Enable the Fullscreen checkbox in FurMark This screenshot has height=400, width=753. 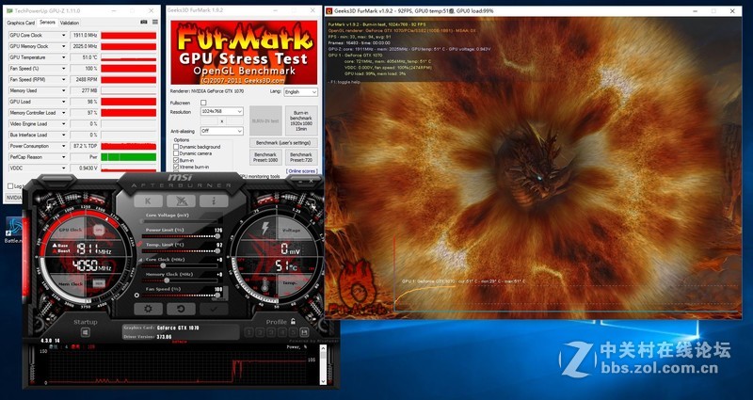[202, 102]
